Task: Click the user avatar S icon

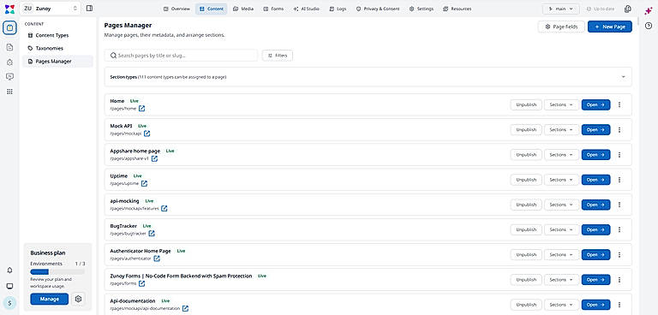Action: pos(9,302)
